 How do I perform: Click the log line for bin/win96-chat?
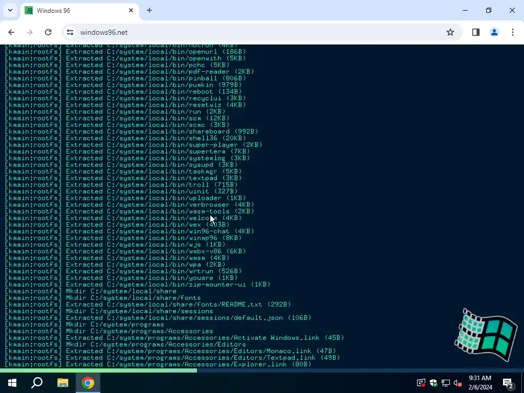point(129,231)
